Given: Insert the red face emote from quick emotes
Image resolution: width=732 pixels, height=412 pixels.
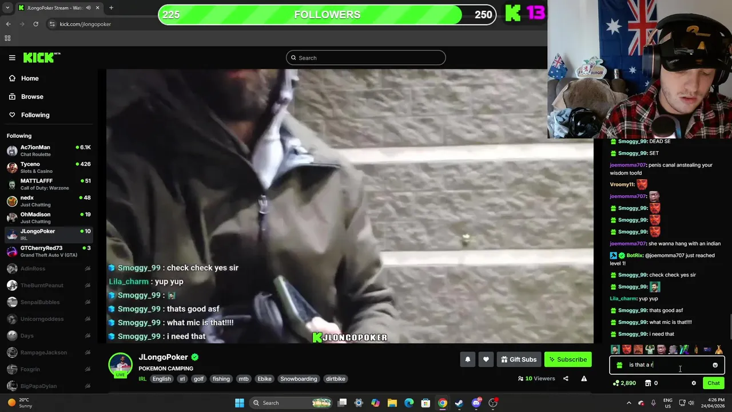Looking at the screenshot, I should (626, 349).
